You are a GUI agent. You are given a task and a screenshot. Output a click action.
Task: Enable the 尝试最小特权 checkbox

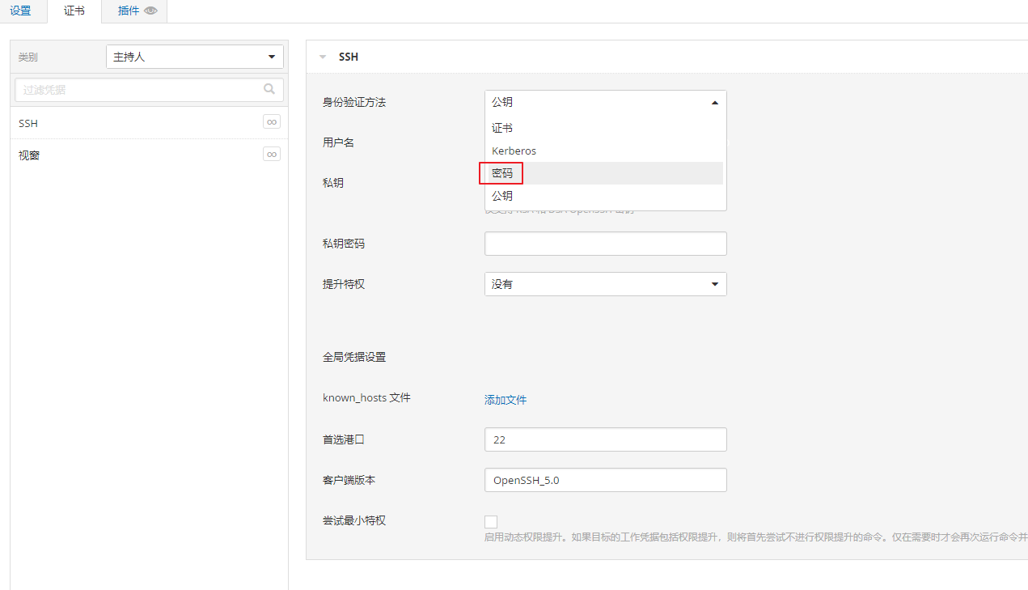point(491,522)
